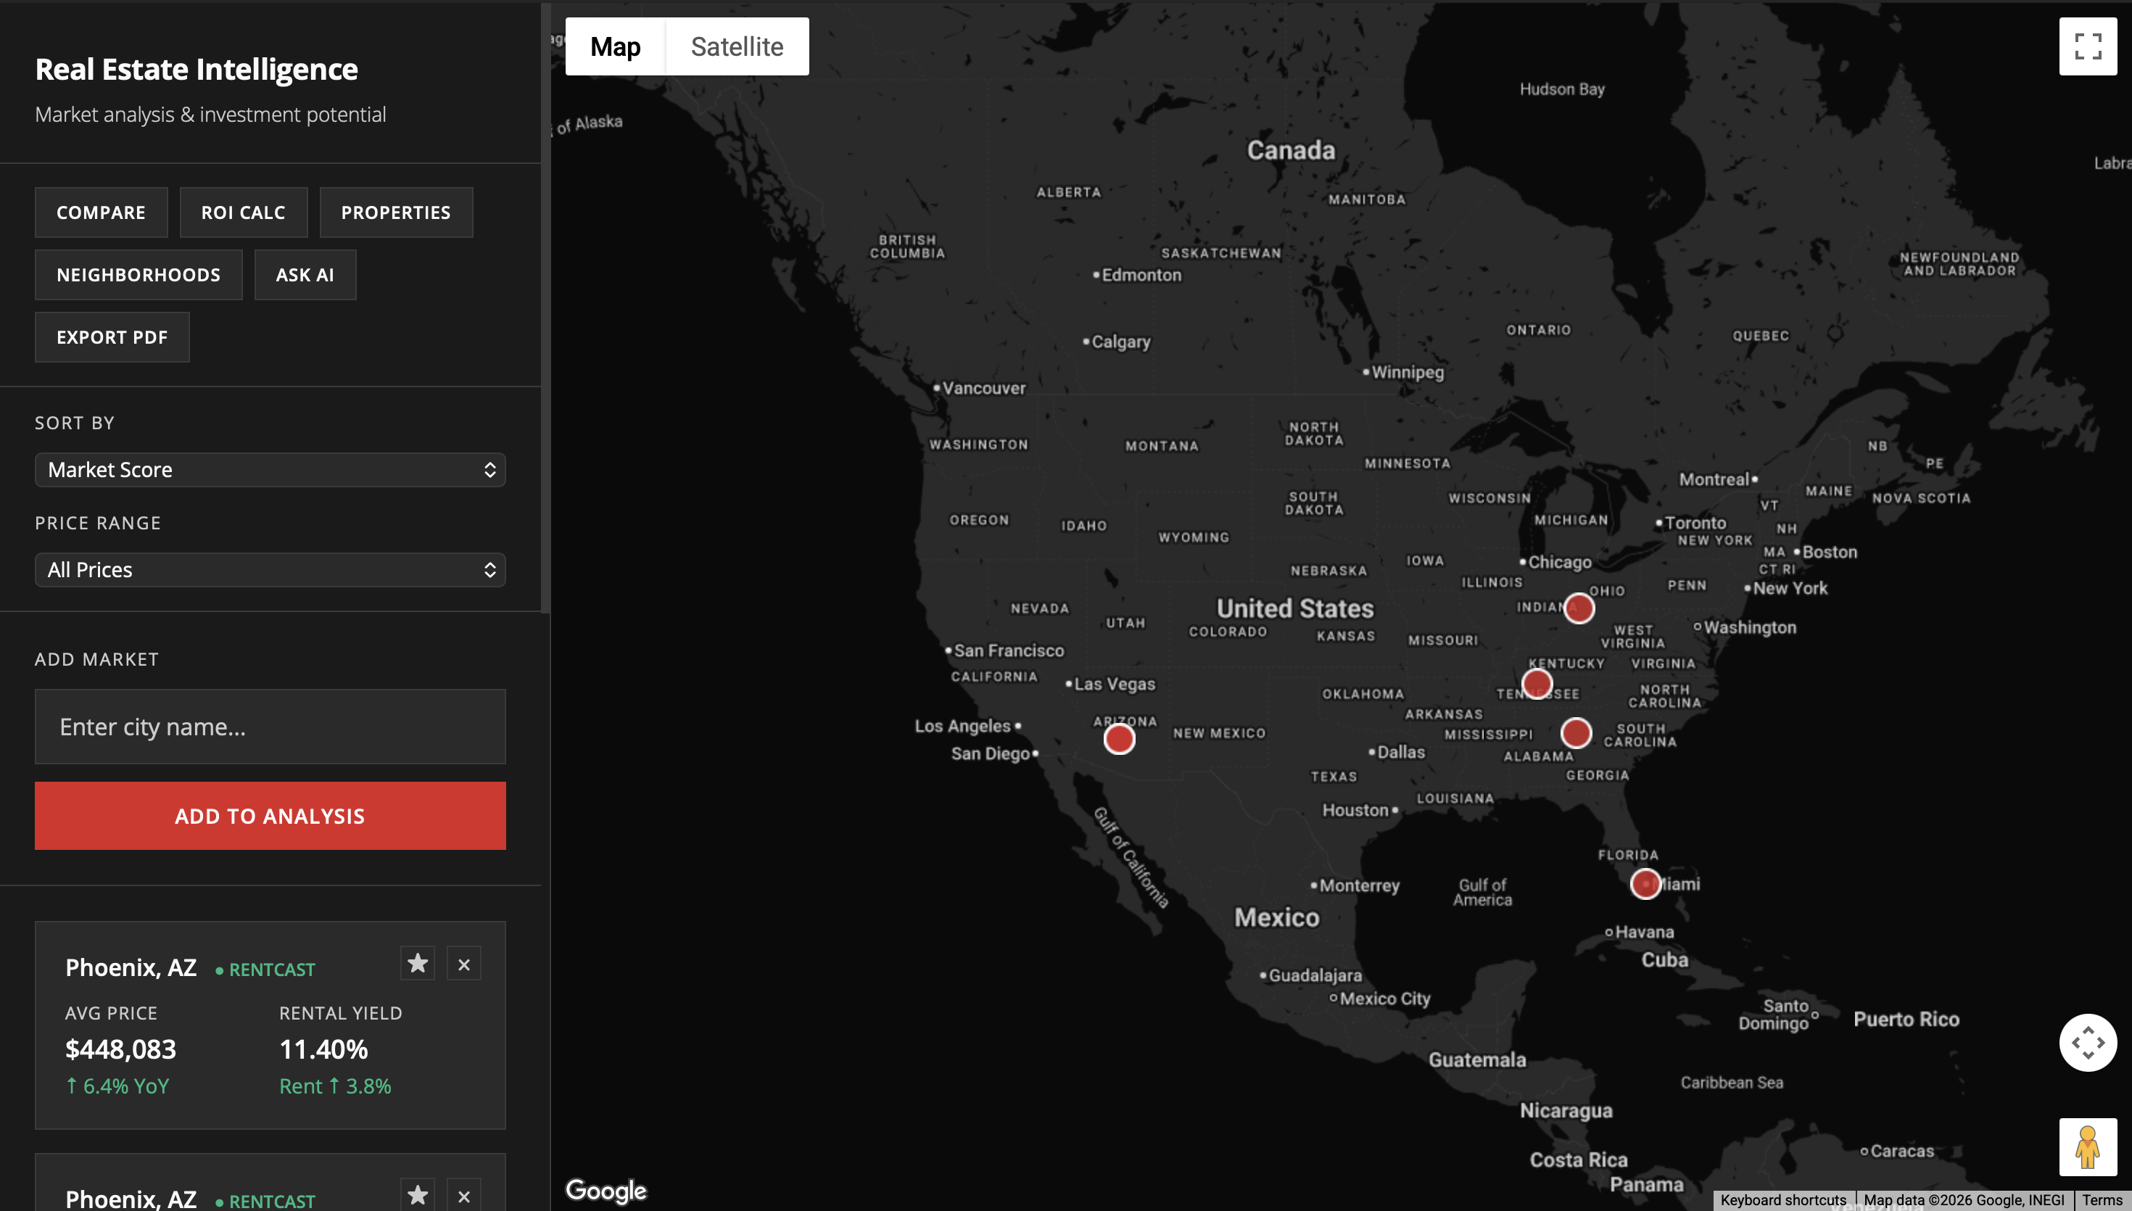
Task: Select the Street View pegman icon
Action: [x=2087, y=1147]
